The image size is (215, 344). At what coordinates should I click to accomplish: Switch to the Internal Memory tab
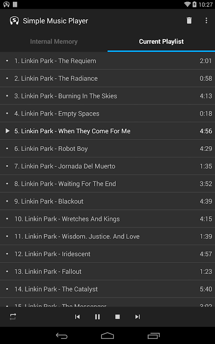pos(54,41)
